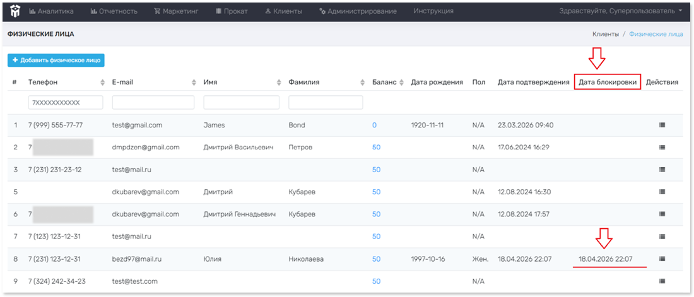Open actions menu icon for James Bond row

[662, 125]
